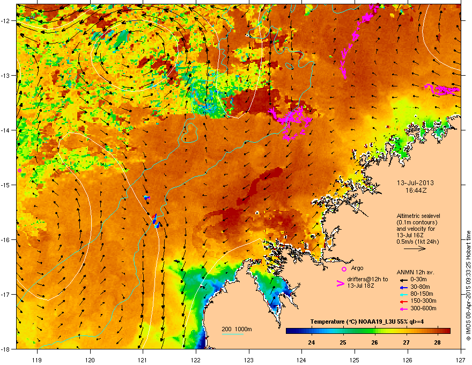
Task: Click the '30-80m' depth label
Action: pos(420,287)
